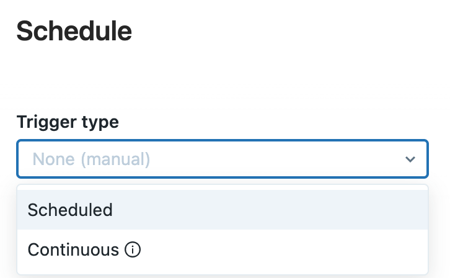Click the Schedule section heading
450x278 pixels.
(74, 31)
